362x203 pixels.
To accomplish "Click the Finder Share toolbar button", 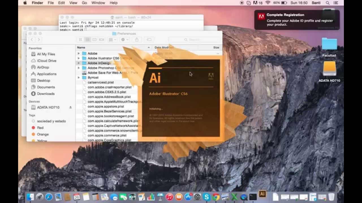I will (x=137, y=40).
